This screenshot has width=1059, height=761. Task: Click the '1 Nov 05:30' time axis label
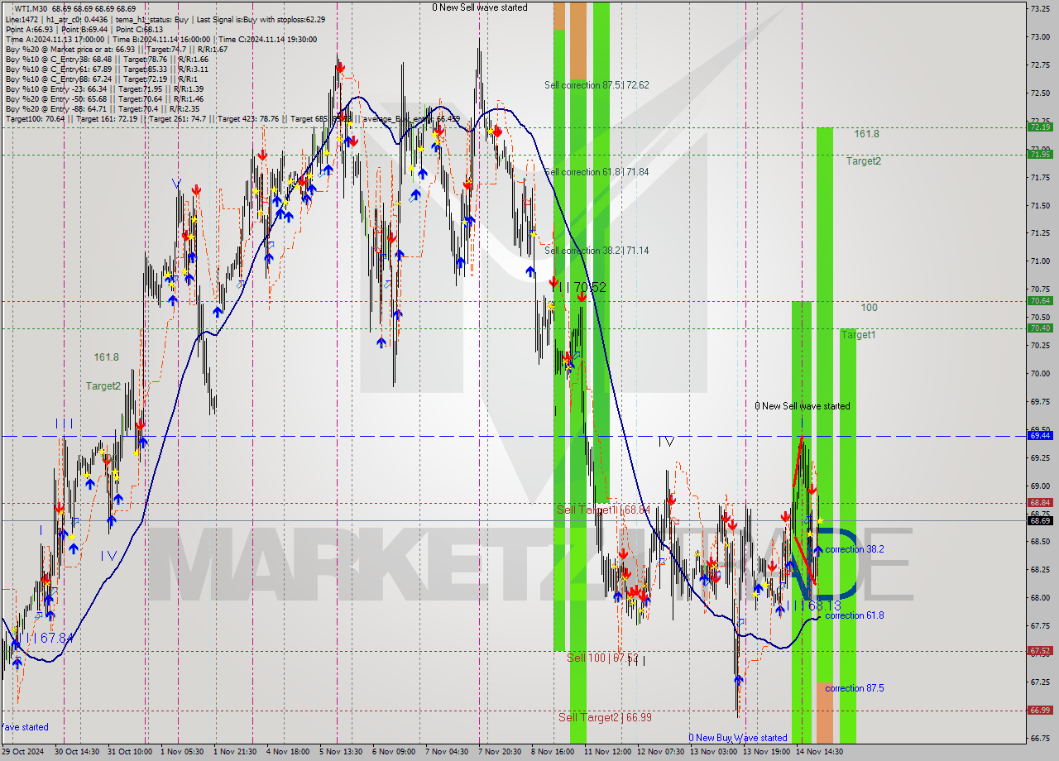click(x=181, y=752)
